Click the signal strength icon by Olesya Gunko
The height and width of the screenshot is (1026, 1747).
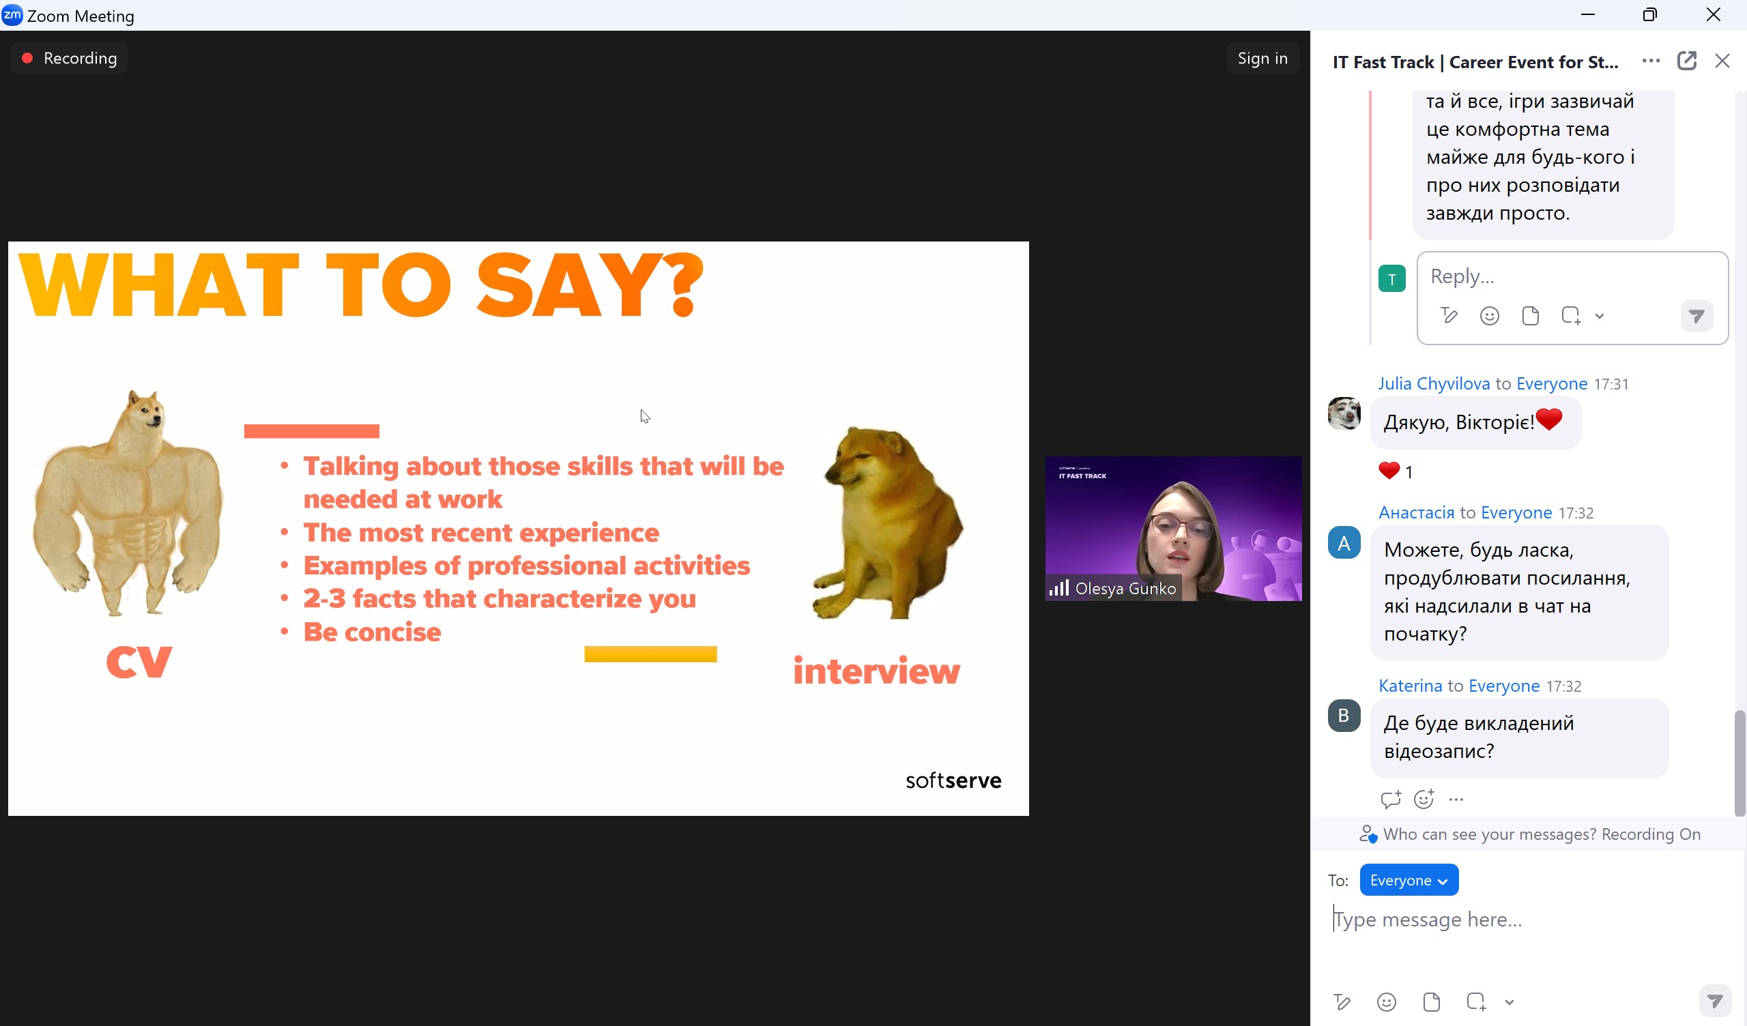tap(1058, 588)
